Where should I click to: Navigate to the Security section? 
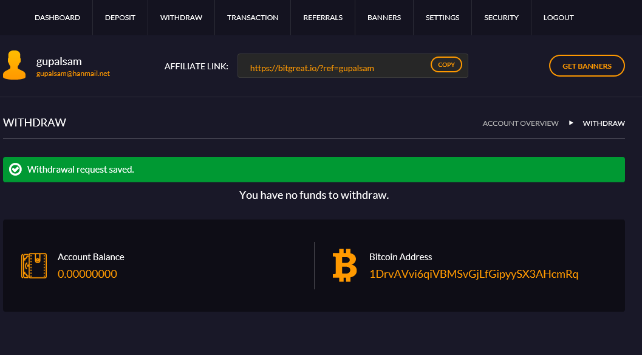(501, 18)
